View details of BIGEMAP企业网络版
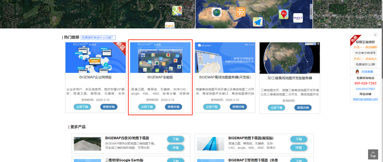This screenshot has width=383, height=162. pyautogui.click(x=109, y=107)
